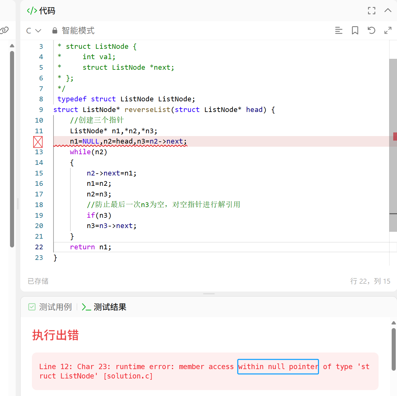This screenshot has width=397, height=396.
Task: Click the 'n1=n2;' statement
Action: click(99, 184)
